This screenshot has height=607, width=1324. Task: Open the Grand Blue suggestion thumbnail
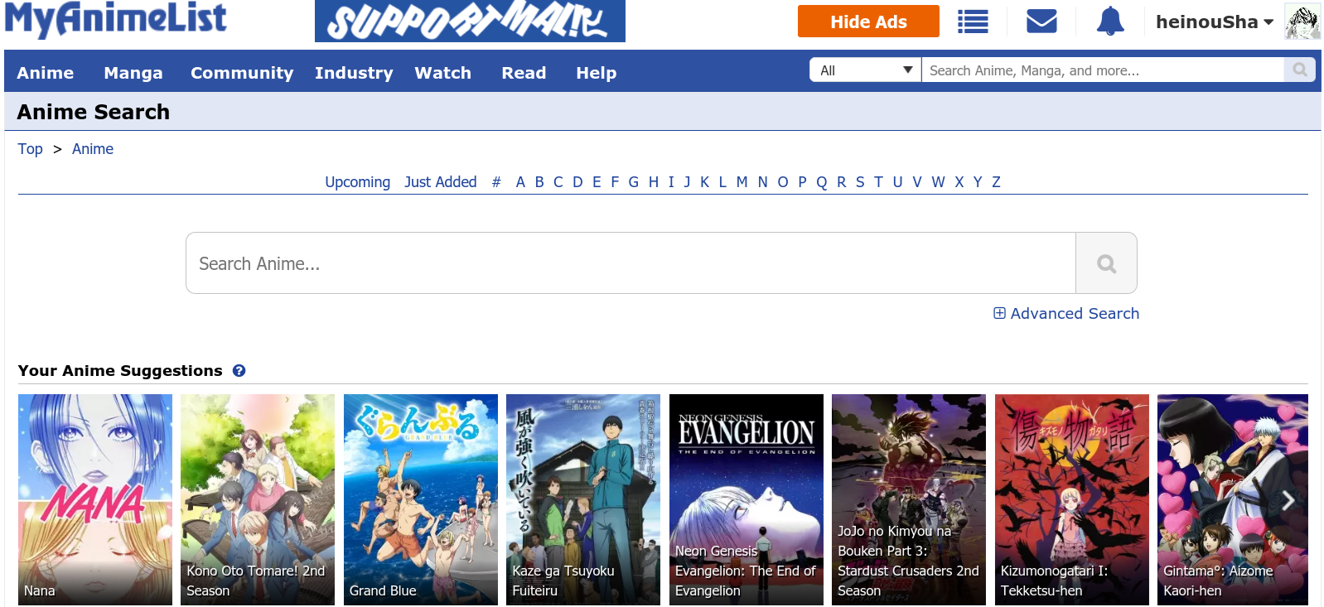(421, 499)
